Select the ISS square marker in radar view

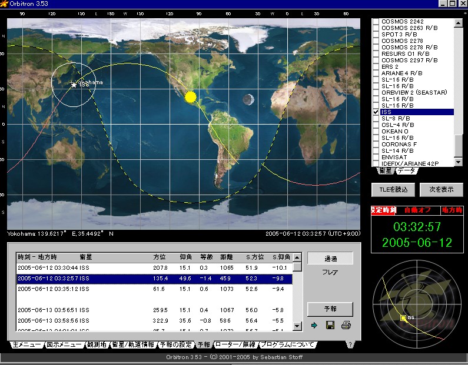coord(403,318)
